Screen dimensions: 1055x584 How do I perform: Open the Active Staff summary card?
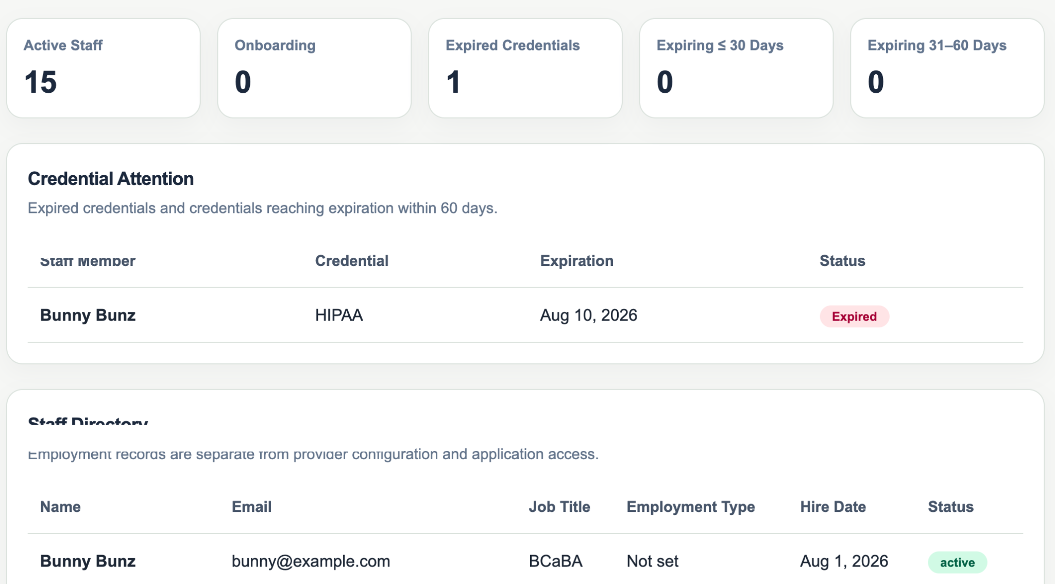click(x=104, y=68)
